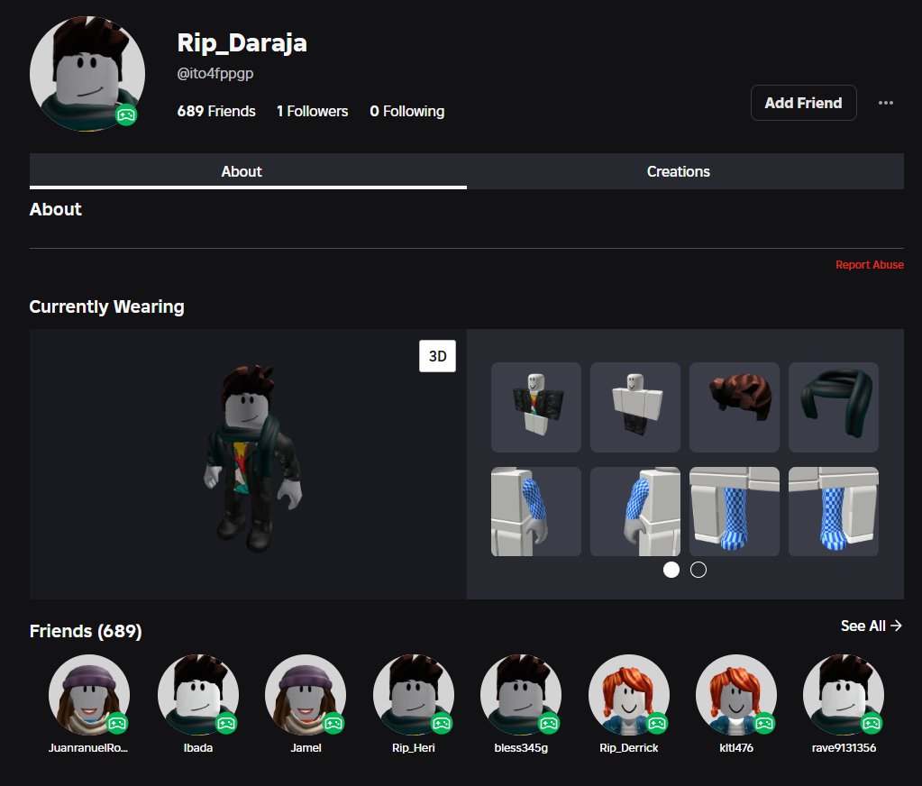Click the kltl476 friend name label
The height and width of the screenshot is (786, 922).
click(736, 748)
